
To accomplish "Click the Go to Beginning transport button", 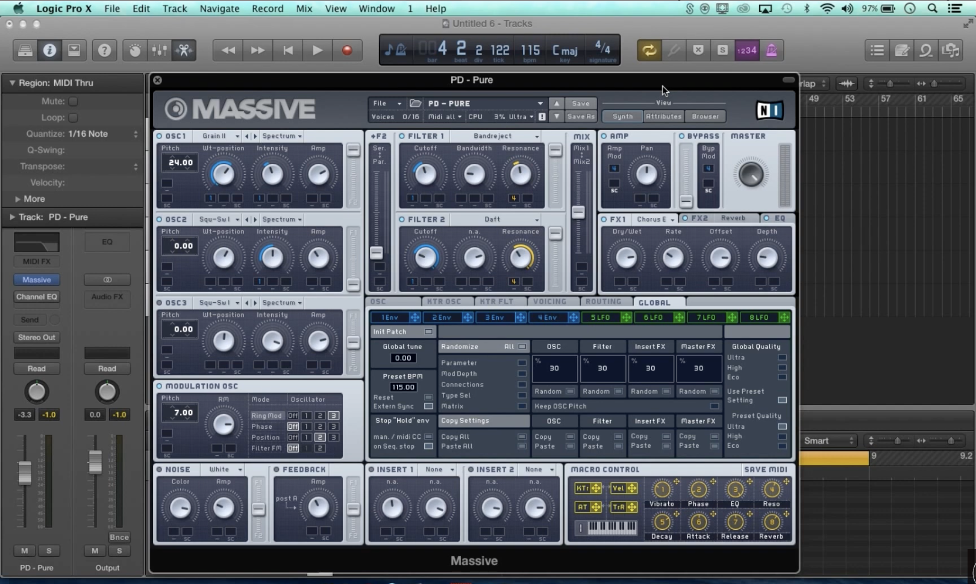I will pos(288,51).
